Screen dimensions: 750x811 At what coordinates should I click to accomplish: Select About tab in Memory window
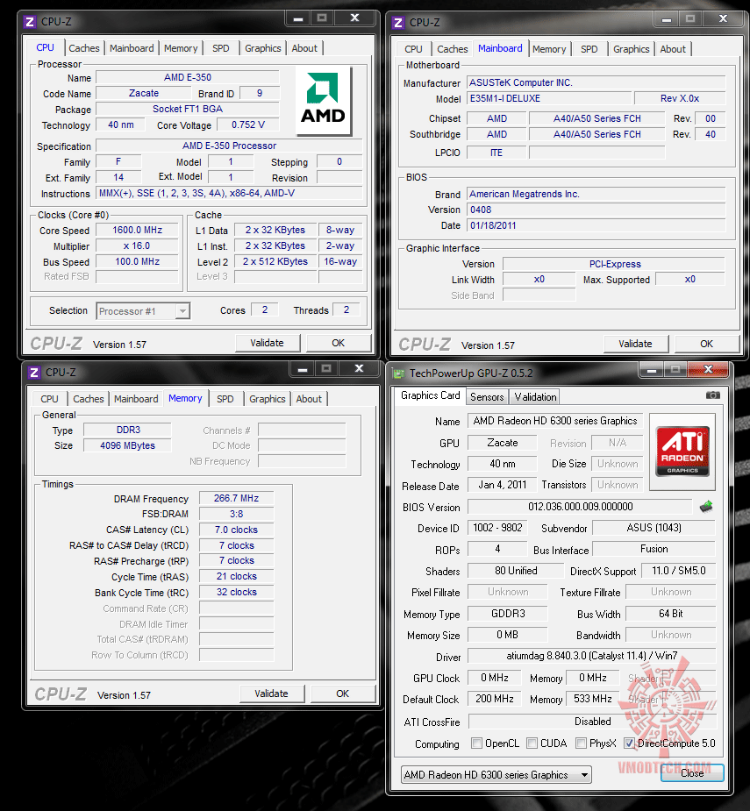click(x=309, y=399)
